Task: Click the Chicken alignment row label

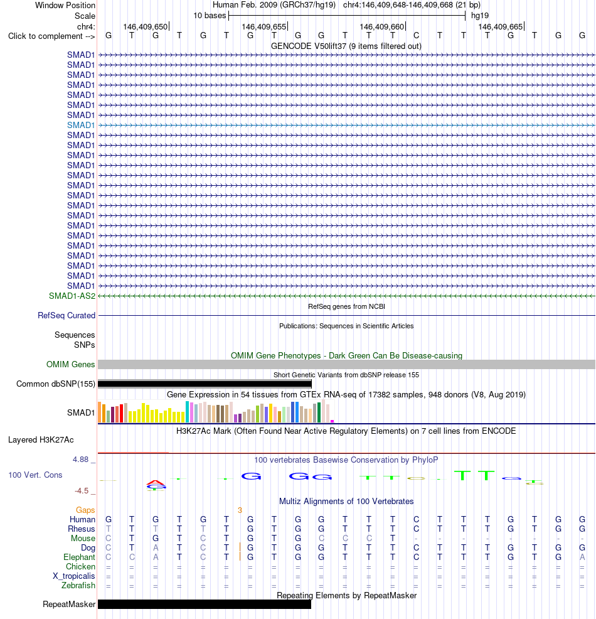Action: point(80,566)
